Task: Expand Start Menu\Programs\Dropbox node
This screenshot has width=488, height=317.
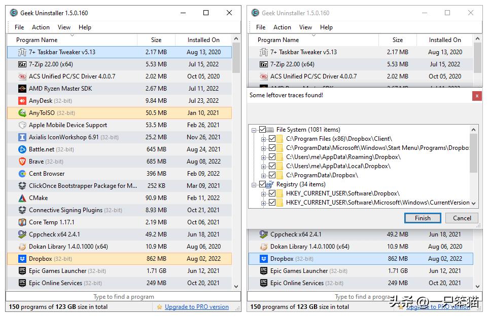Action: 264,148
